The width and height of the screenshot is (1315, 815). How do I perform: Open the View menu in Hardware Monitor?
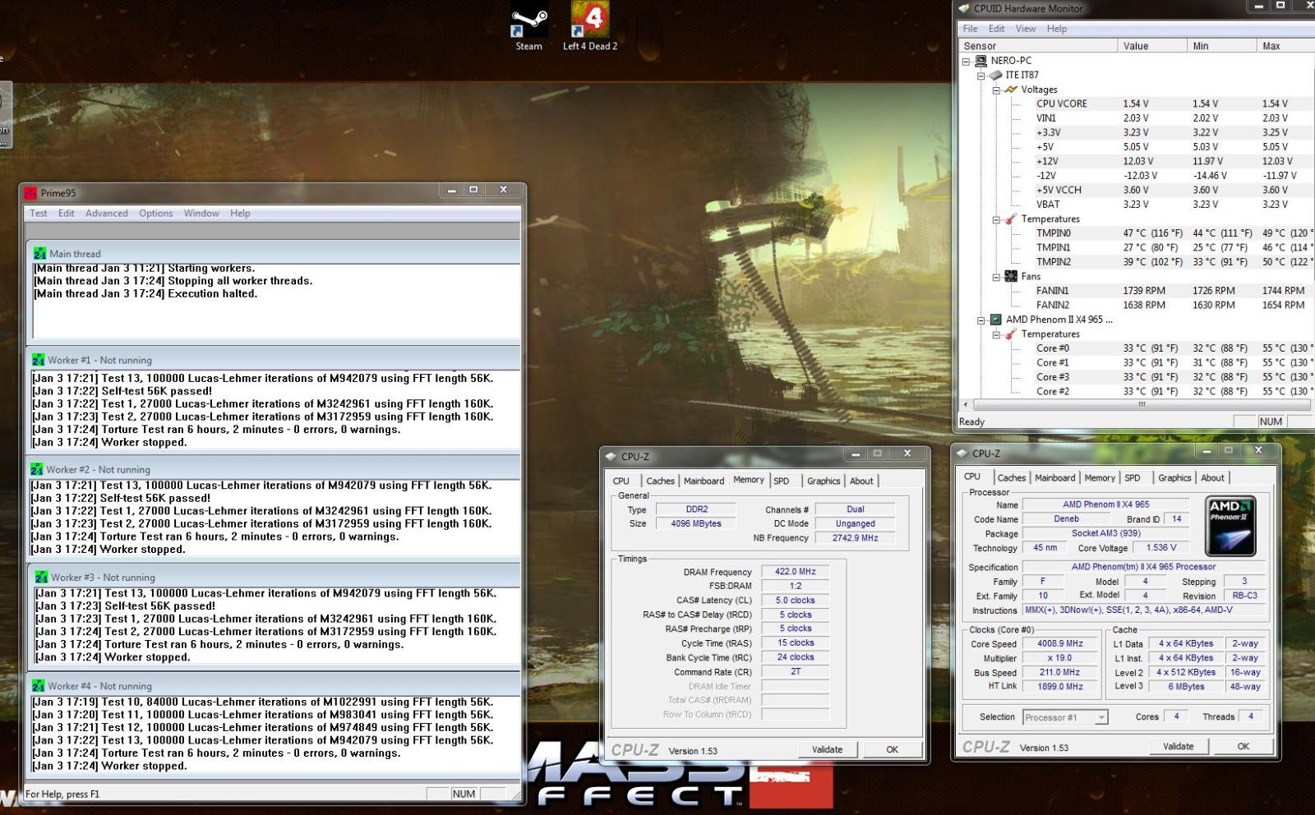1026,29
